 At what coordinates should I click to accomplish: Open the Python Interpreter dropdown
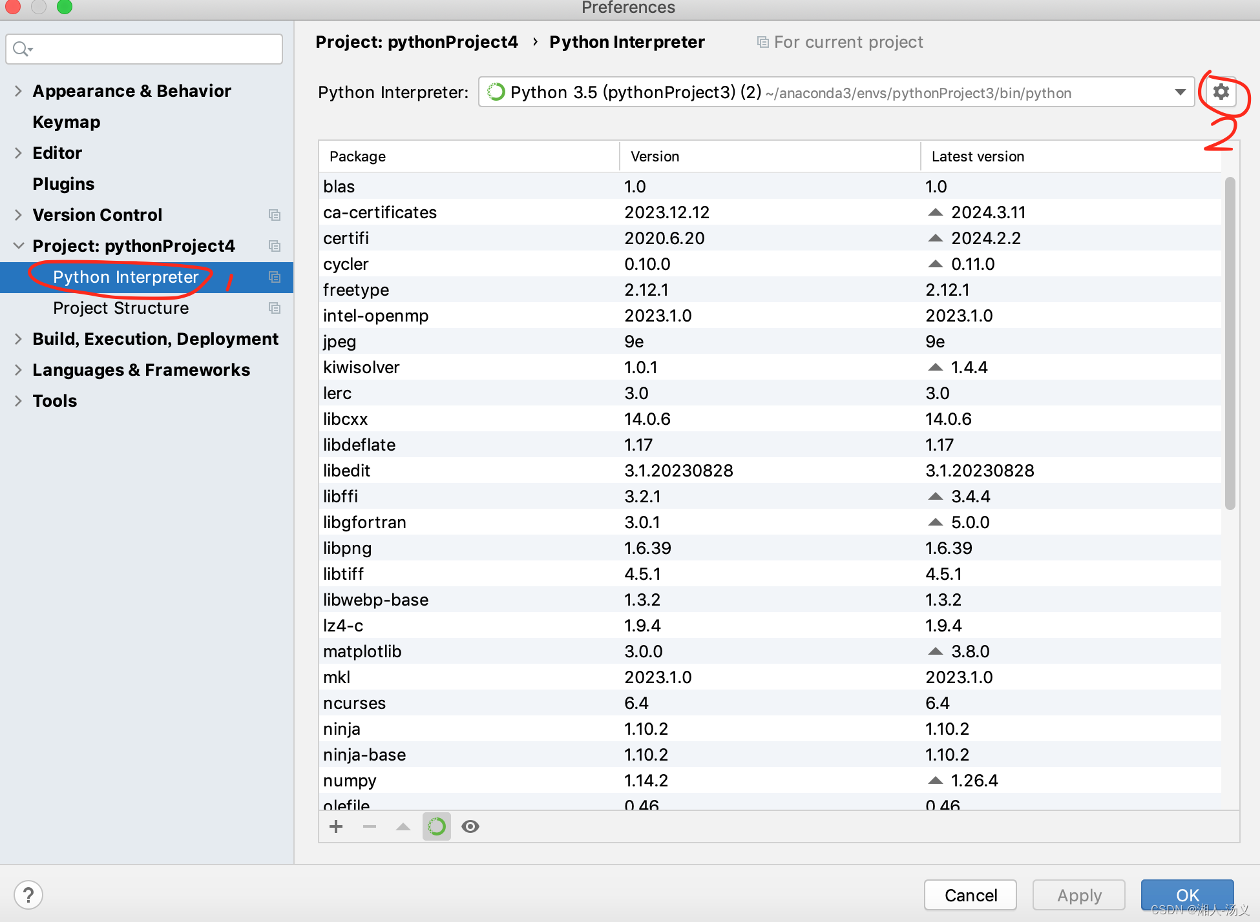[x=1180, y=92]
